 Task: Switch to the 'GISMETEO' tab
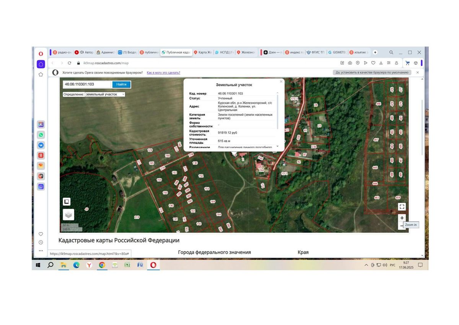point(337,52)
